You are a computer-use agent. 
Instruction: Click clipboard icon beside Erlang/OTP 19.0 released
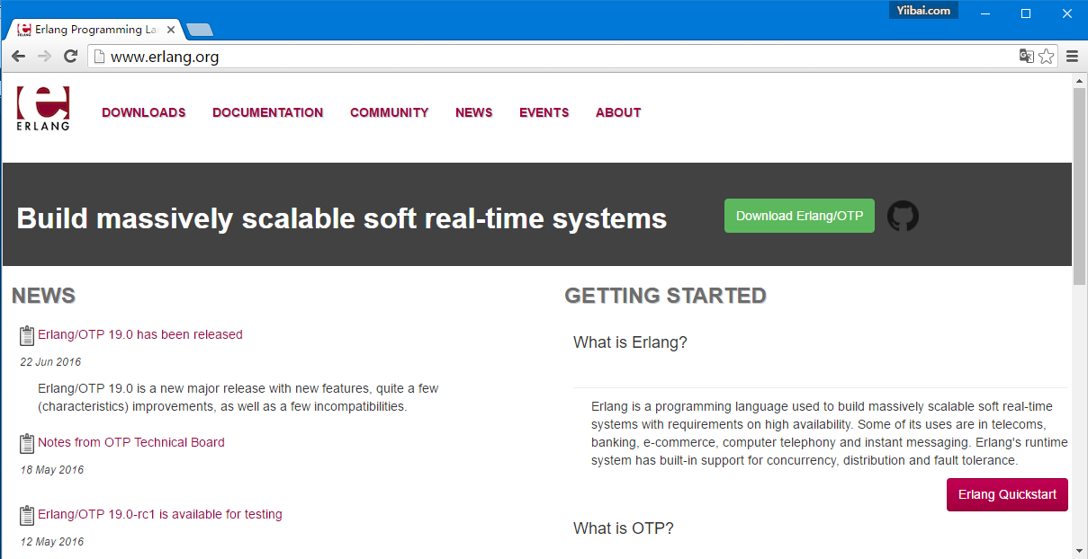tap(27, 335)
